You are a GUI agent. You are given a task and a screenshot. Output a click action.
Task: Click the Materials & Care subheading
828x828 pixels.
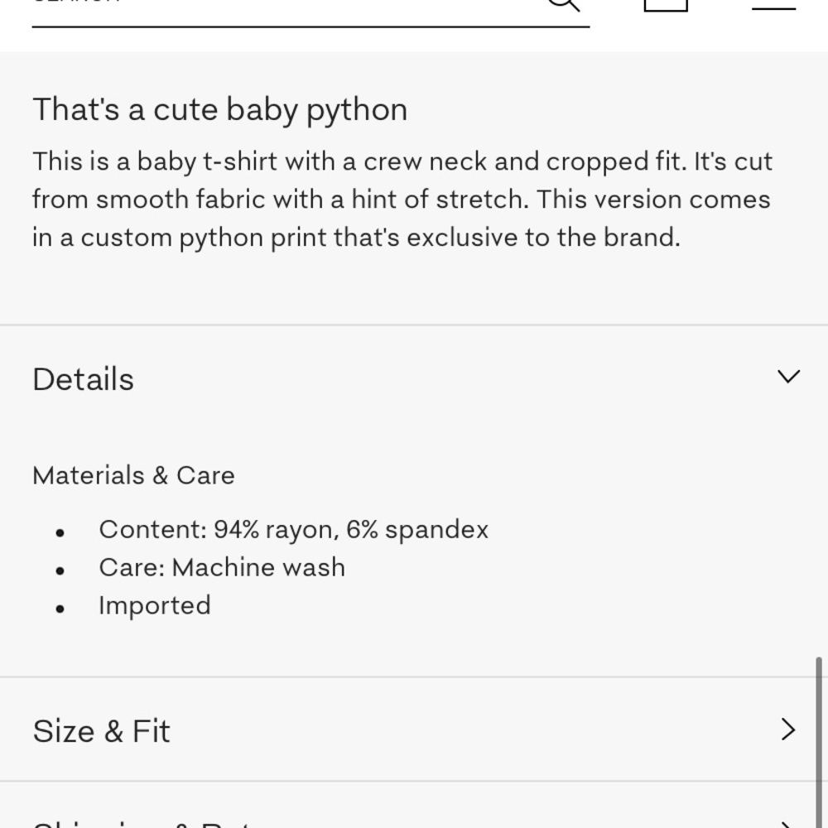(133, 475)
